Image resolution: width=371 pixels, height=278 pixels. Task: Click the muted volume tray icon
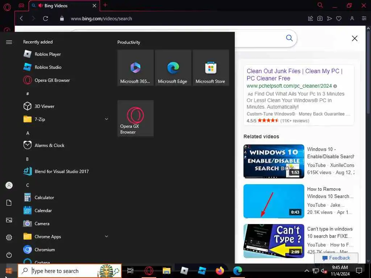pyautogui.click(x=324, y=271)
